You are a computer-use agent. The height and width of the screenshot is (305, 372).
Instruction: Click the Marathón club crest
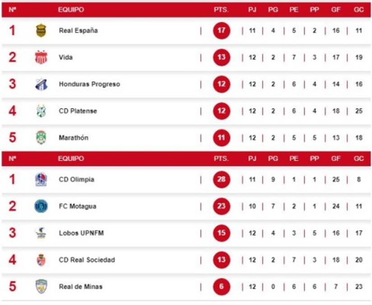pos(41,137)
